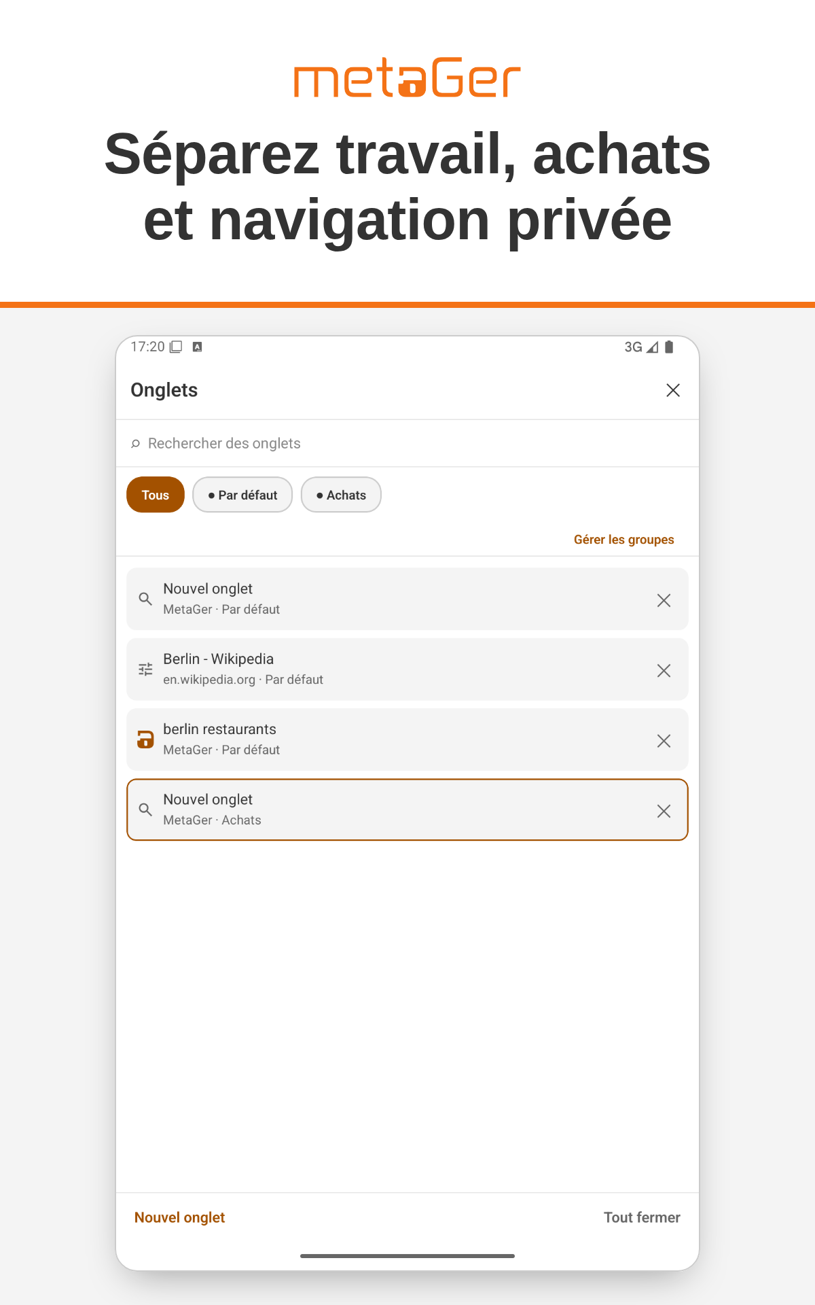The image size is (815, 1305).
Task: Close the berlin restaurants tab
Action: [664, 741]
